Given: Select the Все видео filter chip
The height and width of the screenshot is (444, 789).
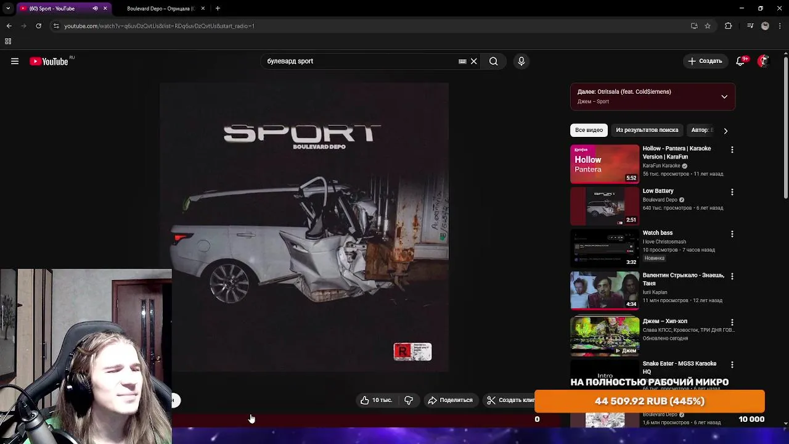Looking at the screenshot, I should pyautogui.click(x=589, y=130).
